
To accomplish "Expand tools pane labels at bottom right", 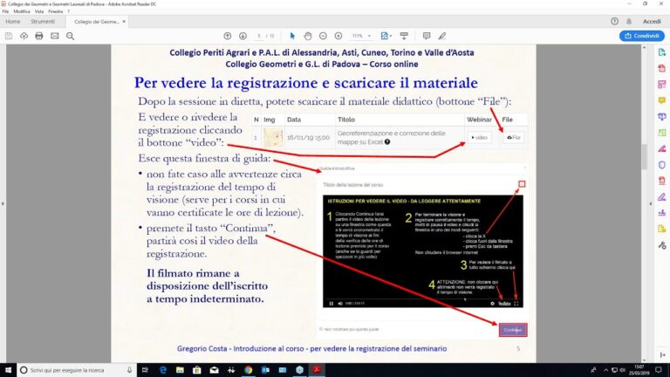I will pyautogui.click(x=662, y=355).
